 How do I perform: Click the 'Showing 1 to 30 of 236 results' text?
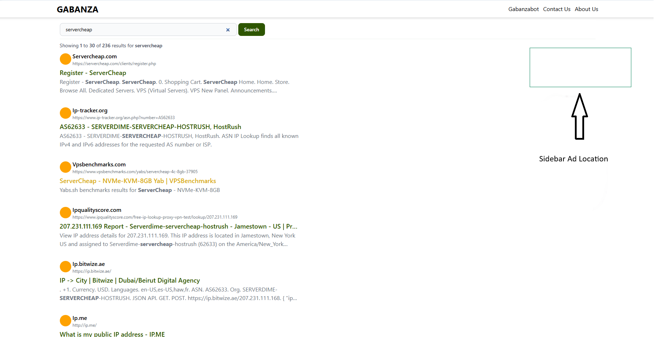(111, 46)
